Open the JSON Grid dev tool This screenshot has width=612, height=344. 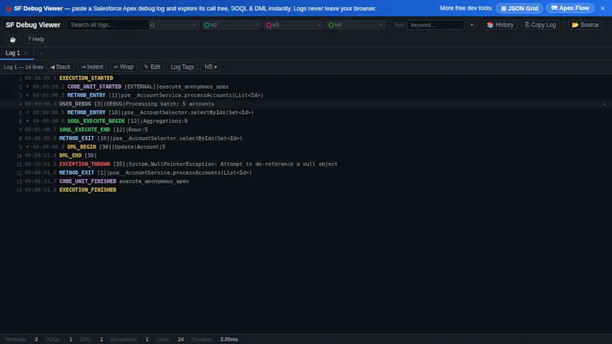click(519, 8)
